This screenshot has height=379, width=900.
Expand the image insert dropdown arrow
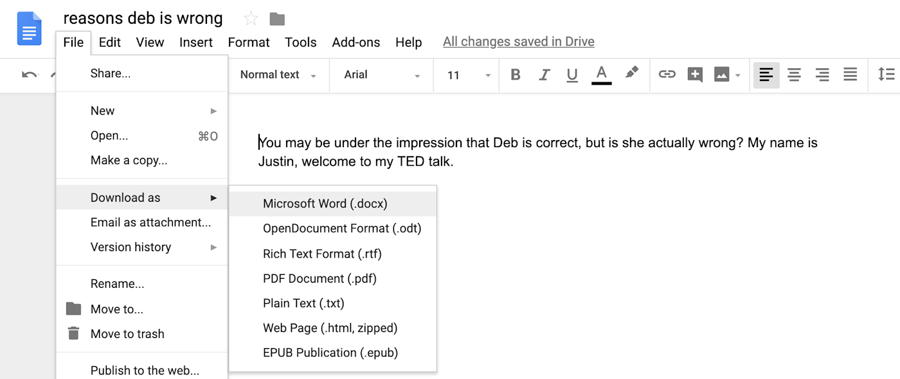click(738, 75)
